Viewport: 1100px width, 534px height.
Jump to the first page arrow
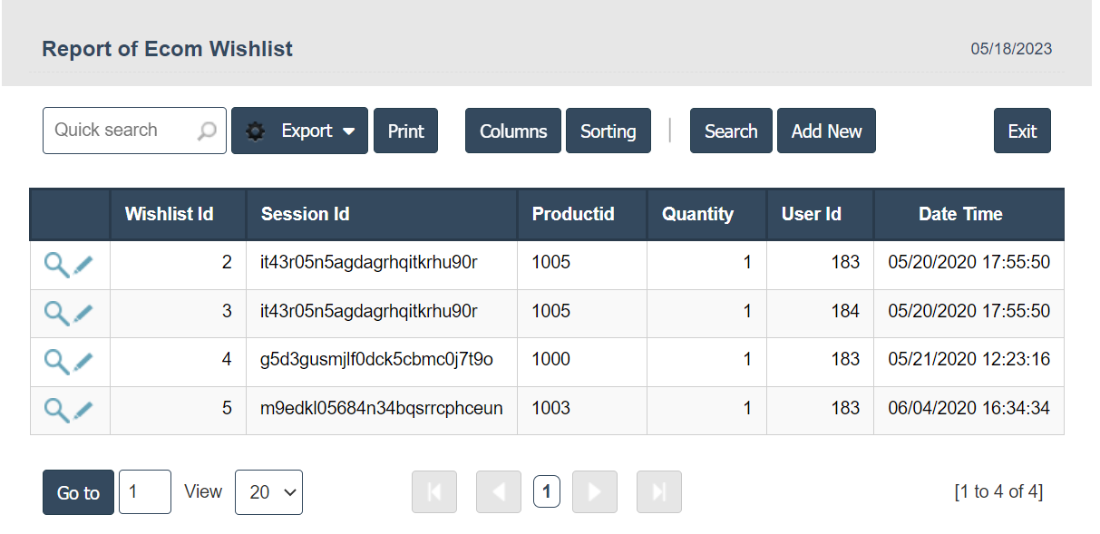click(x=434, y=492)
